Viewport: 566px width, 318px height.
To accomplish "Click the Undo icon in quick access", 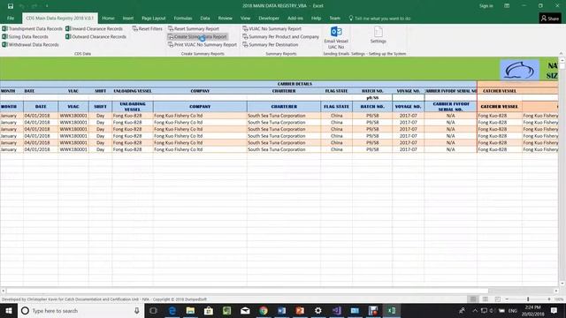I will pyautogui.click(x=22, y=6).
